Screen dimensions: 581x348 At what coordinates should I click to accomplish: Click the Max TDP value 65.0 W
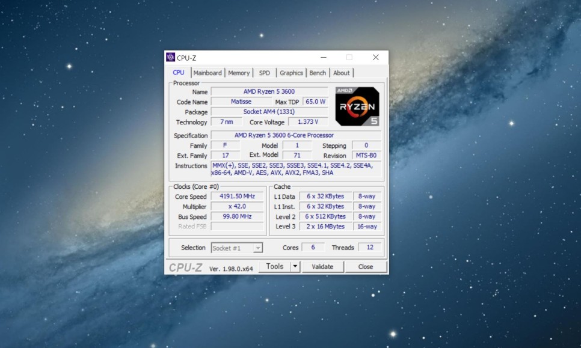pos(315,102)
